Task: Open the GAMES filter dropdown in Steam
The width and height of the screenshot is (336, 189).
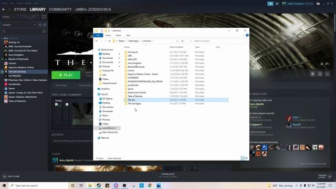Action: click(x=35, y=25)
